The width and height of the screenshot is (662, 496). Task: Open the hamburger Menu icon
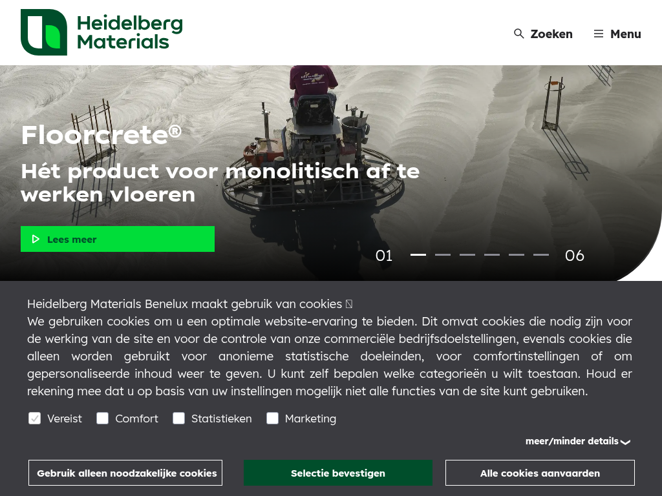pos(598,34)
